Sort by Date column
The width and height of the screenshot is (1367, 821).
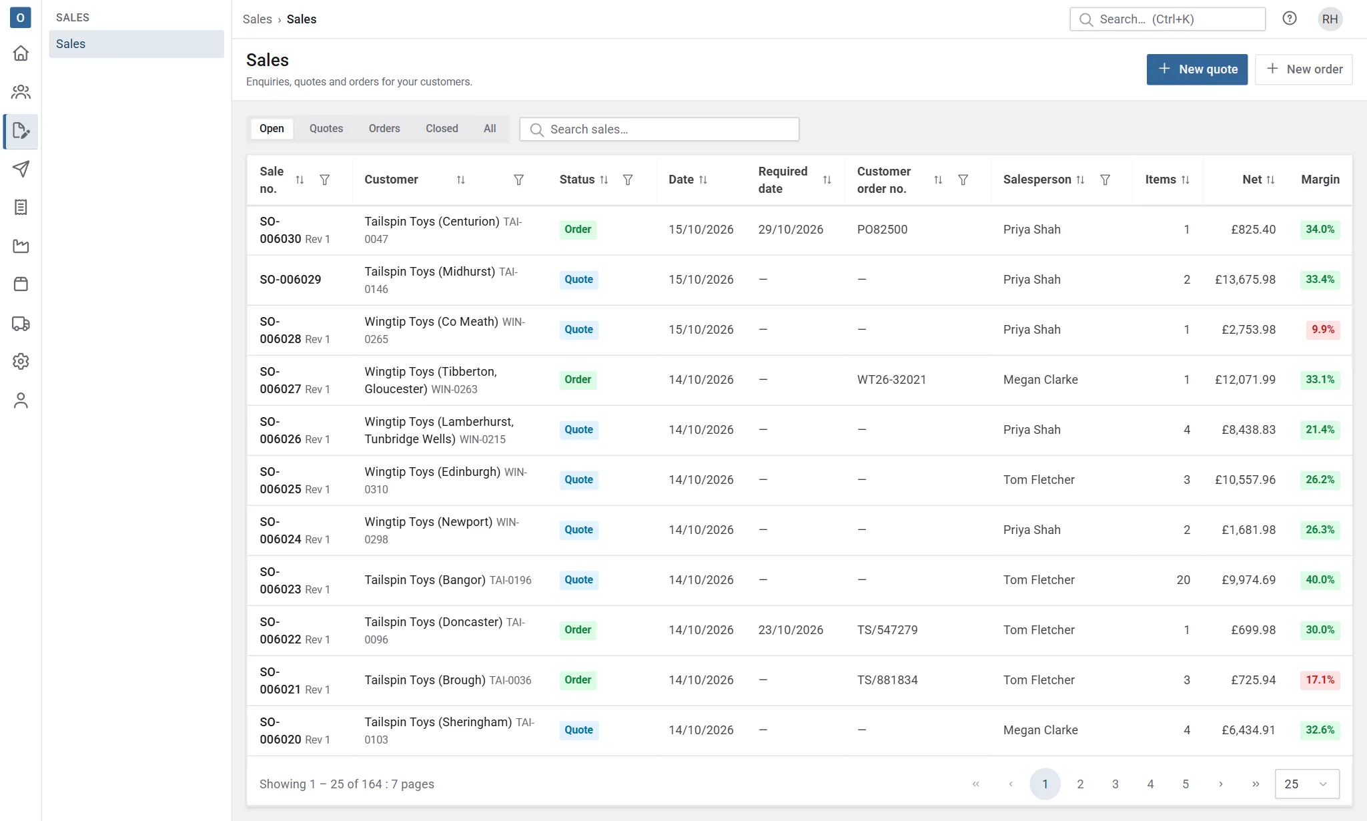pos(703,180)
